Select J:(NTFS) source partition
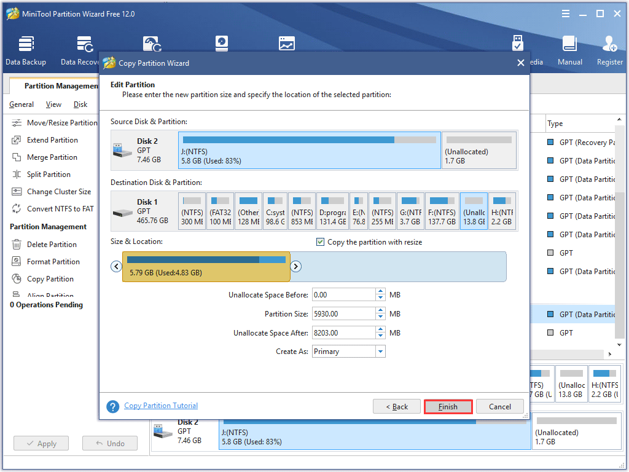 (x=310, y=150)
